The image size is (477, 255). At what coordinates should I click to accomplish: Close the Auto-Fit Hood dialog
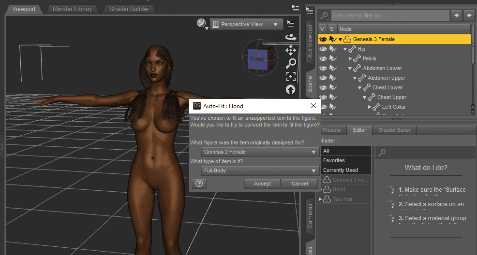pos(313,106)
